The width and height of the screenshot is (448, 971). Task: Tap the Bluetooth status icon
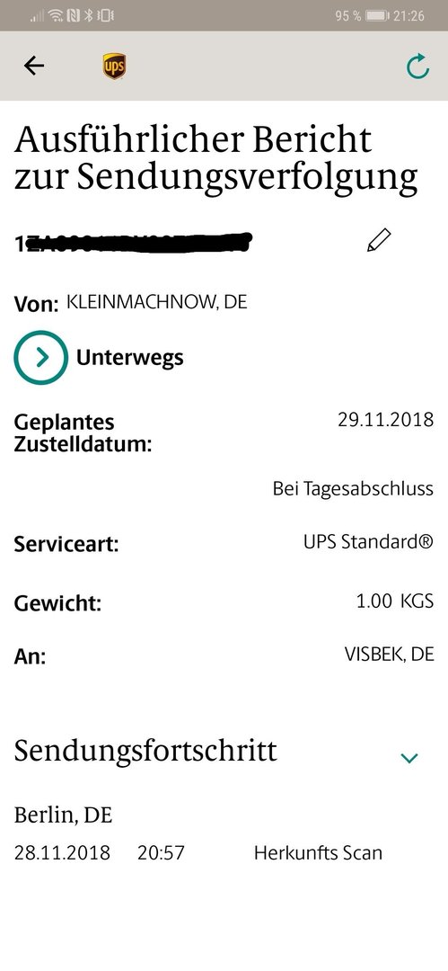(x=88, y=15)
